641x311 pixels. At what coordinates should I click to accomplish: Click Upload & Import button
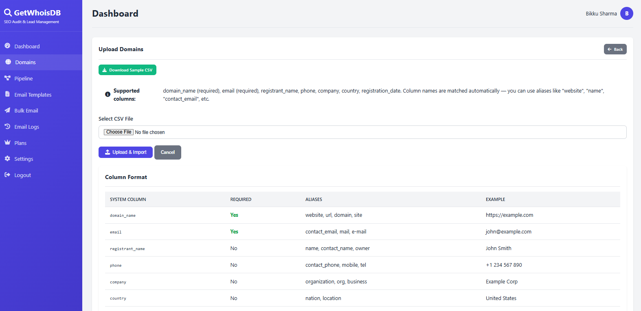(125, 152)
